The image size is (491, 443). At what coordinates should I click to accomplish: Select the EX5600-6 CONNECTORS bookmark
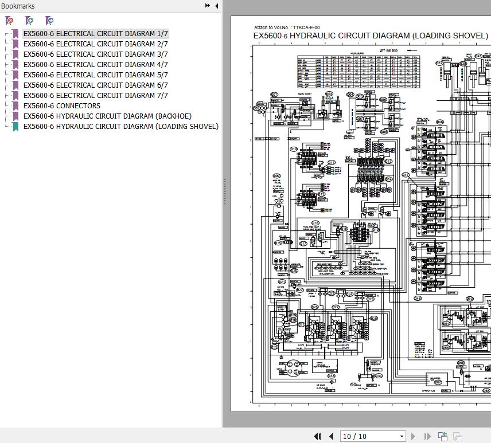61,106
